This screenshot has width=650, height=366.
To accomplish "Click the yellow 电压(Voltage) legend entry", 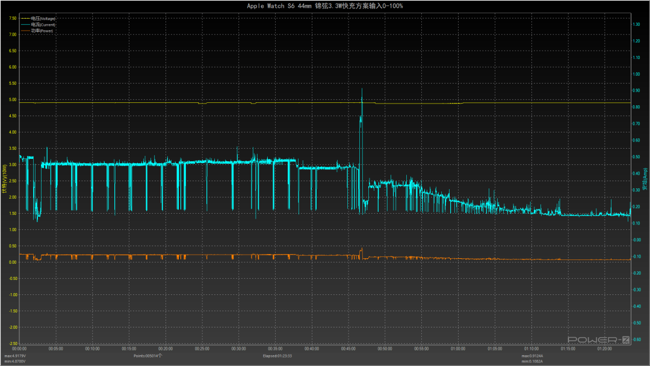I will [x=38, y=19].
